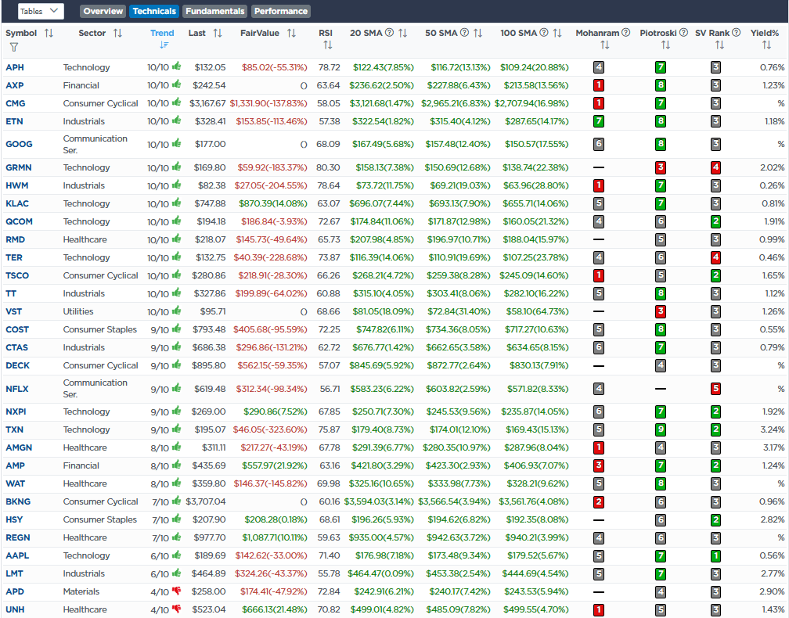Show Piotroski score help icon
Screen dimensions: 789x618
point(683,33)
